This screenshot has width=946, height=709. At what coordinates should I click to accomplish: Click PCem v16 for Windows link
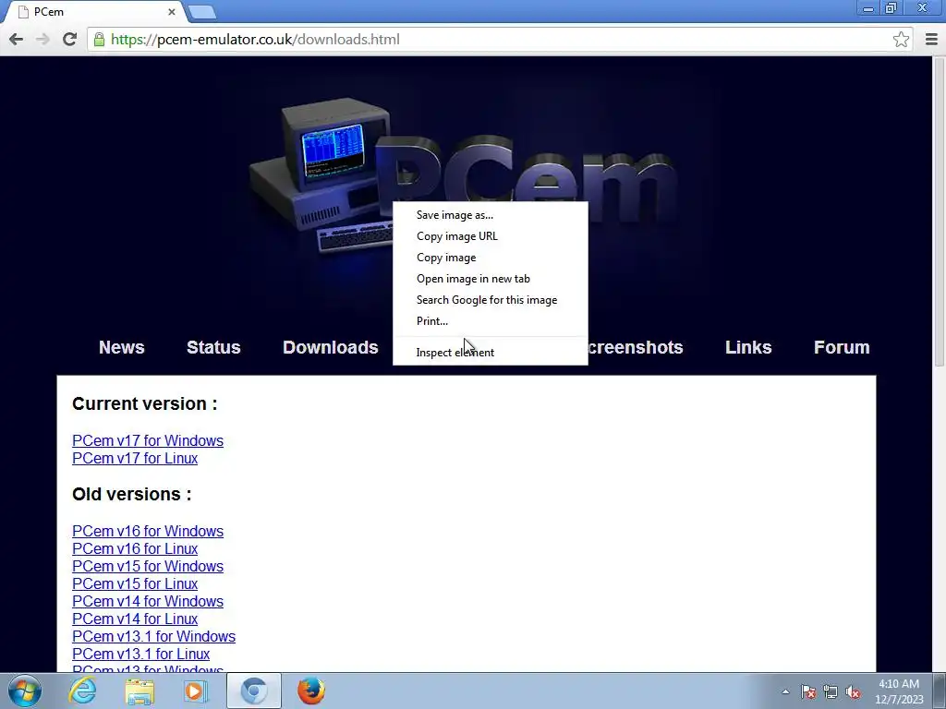tap(148, 531)
